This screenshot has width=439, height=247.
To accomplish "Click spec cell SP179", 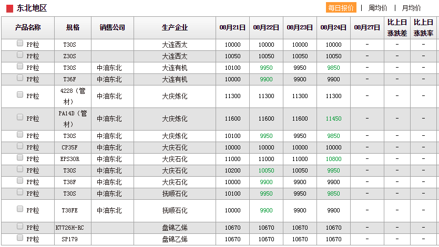I will coord(70,239).
